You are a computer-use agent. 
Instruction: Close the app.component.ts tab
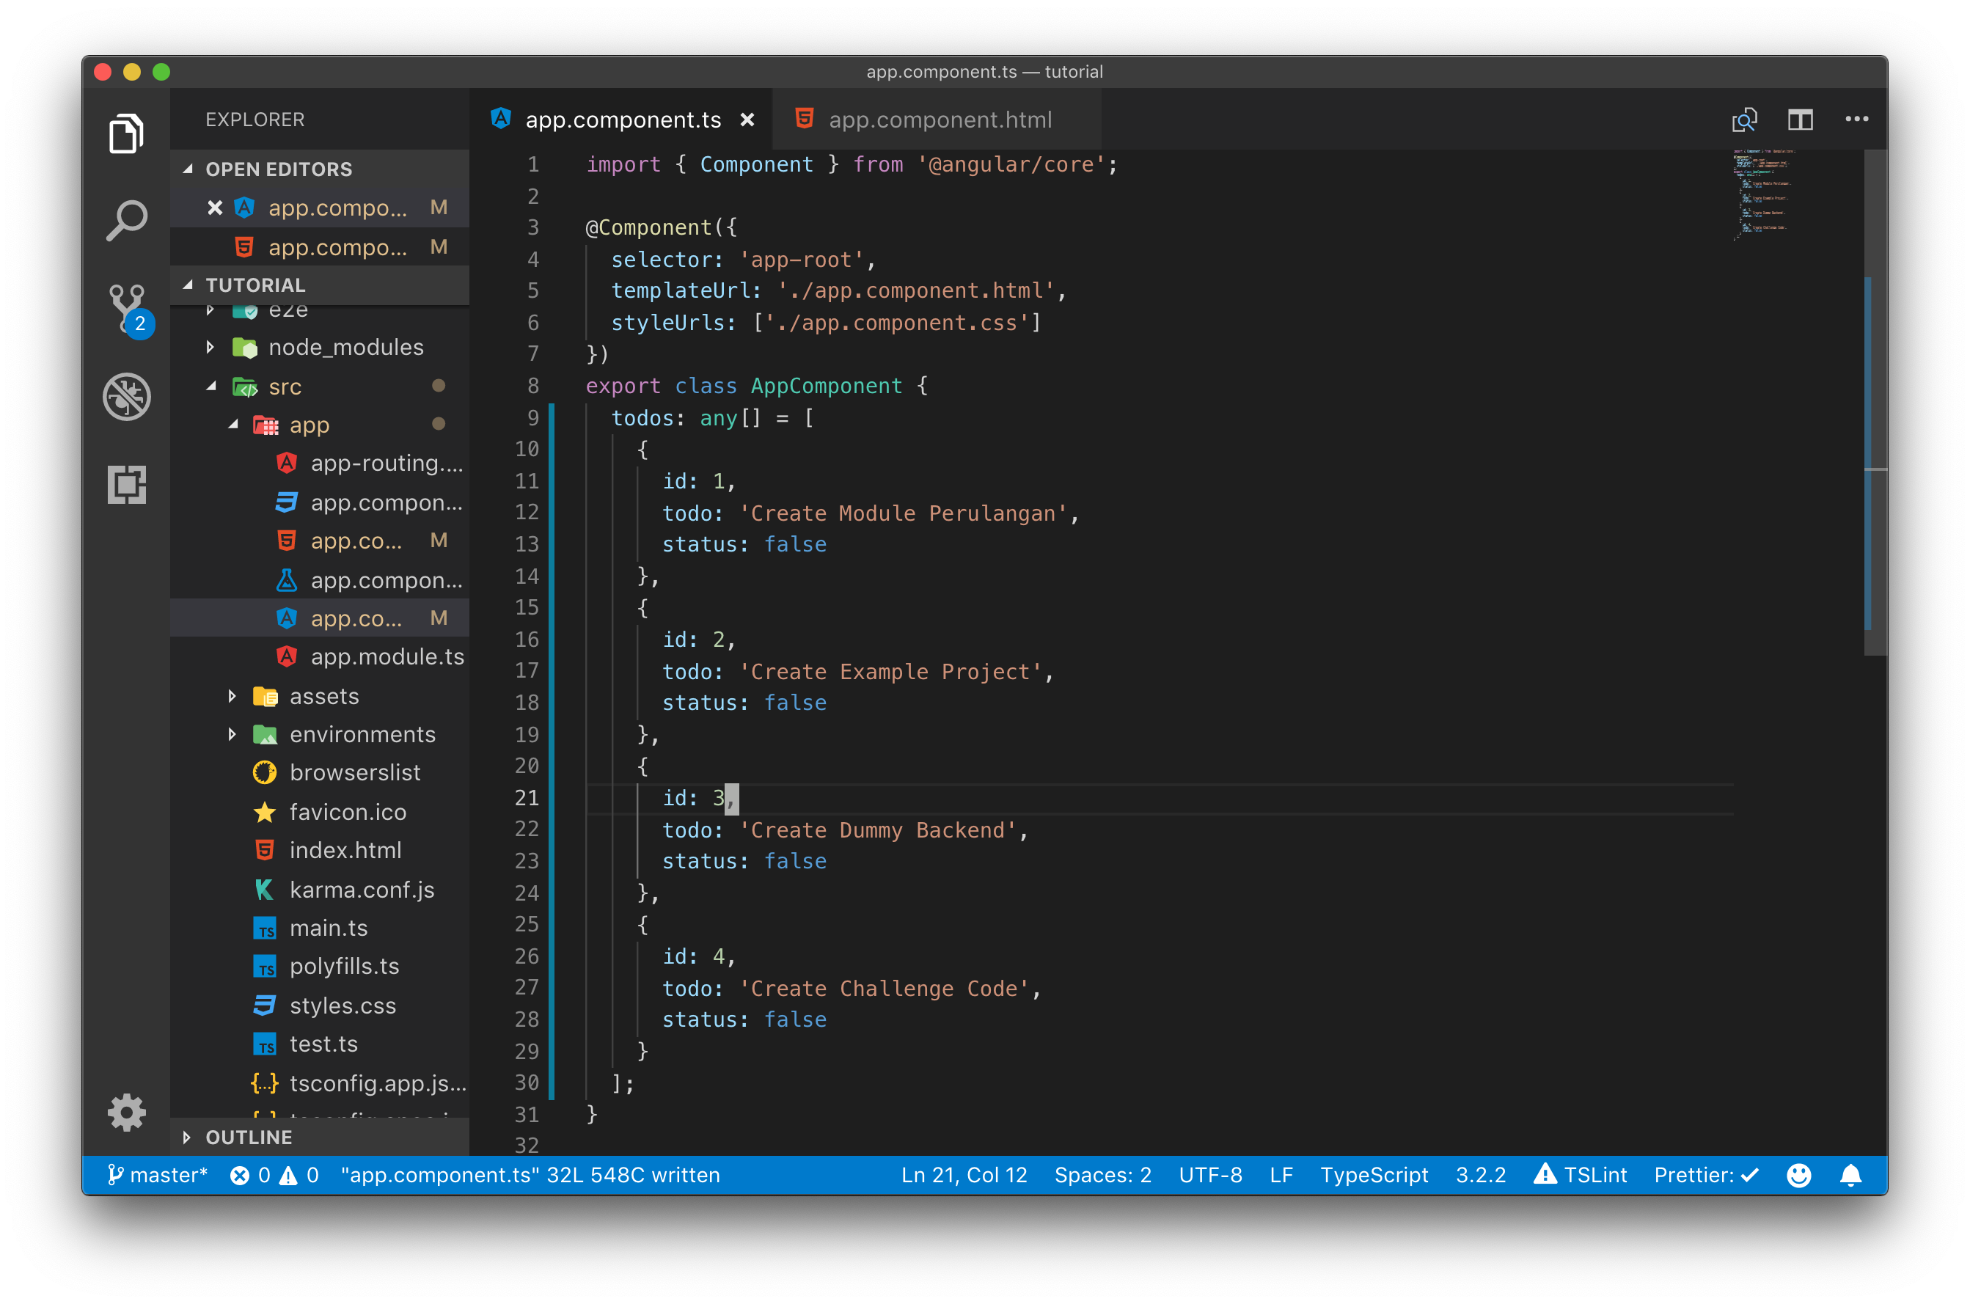pyautogui.click(x=747, y=120)
